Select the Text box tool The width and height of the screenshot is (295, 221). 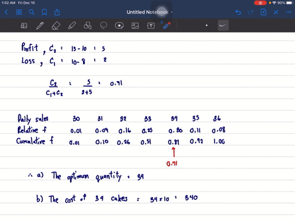[151, 26]
